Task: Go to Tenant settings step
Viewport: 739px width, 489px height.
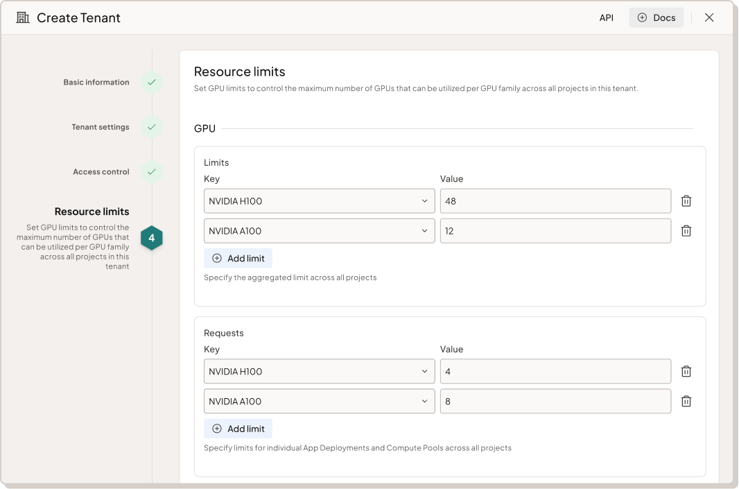Action: 101,127
